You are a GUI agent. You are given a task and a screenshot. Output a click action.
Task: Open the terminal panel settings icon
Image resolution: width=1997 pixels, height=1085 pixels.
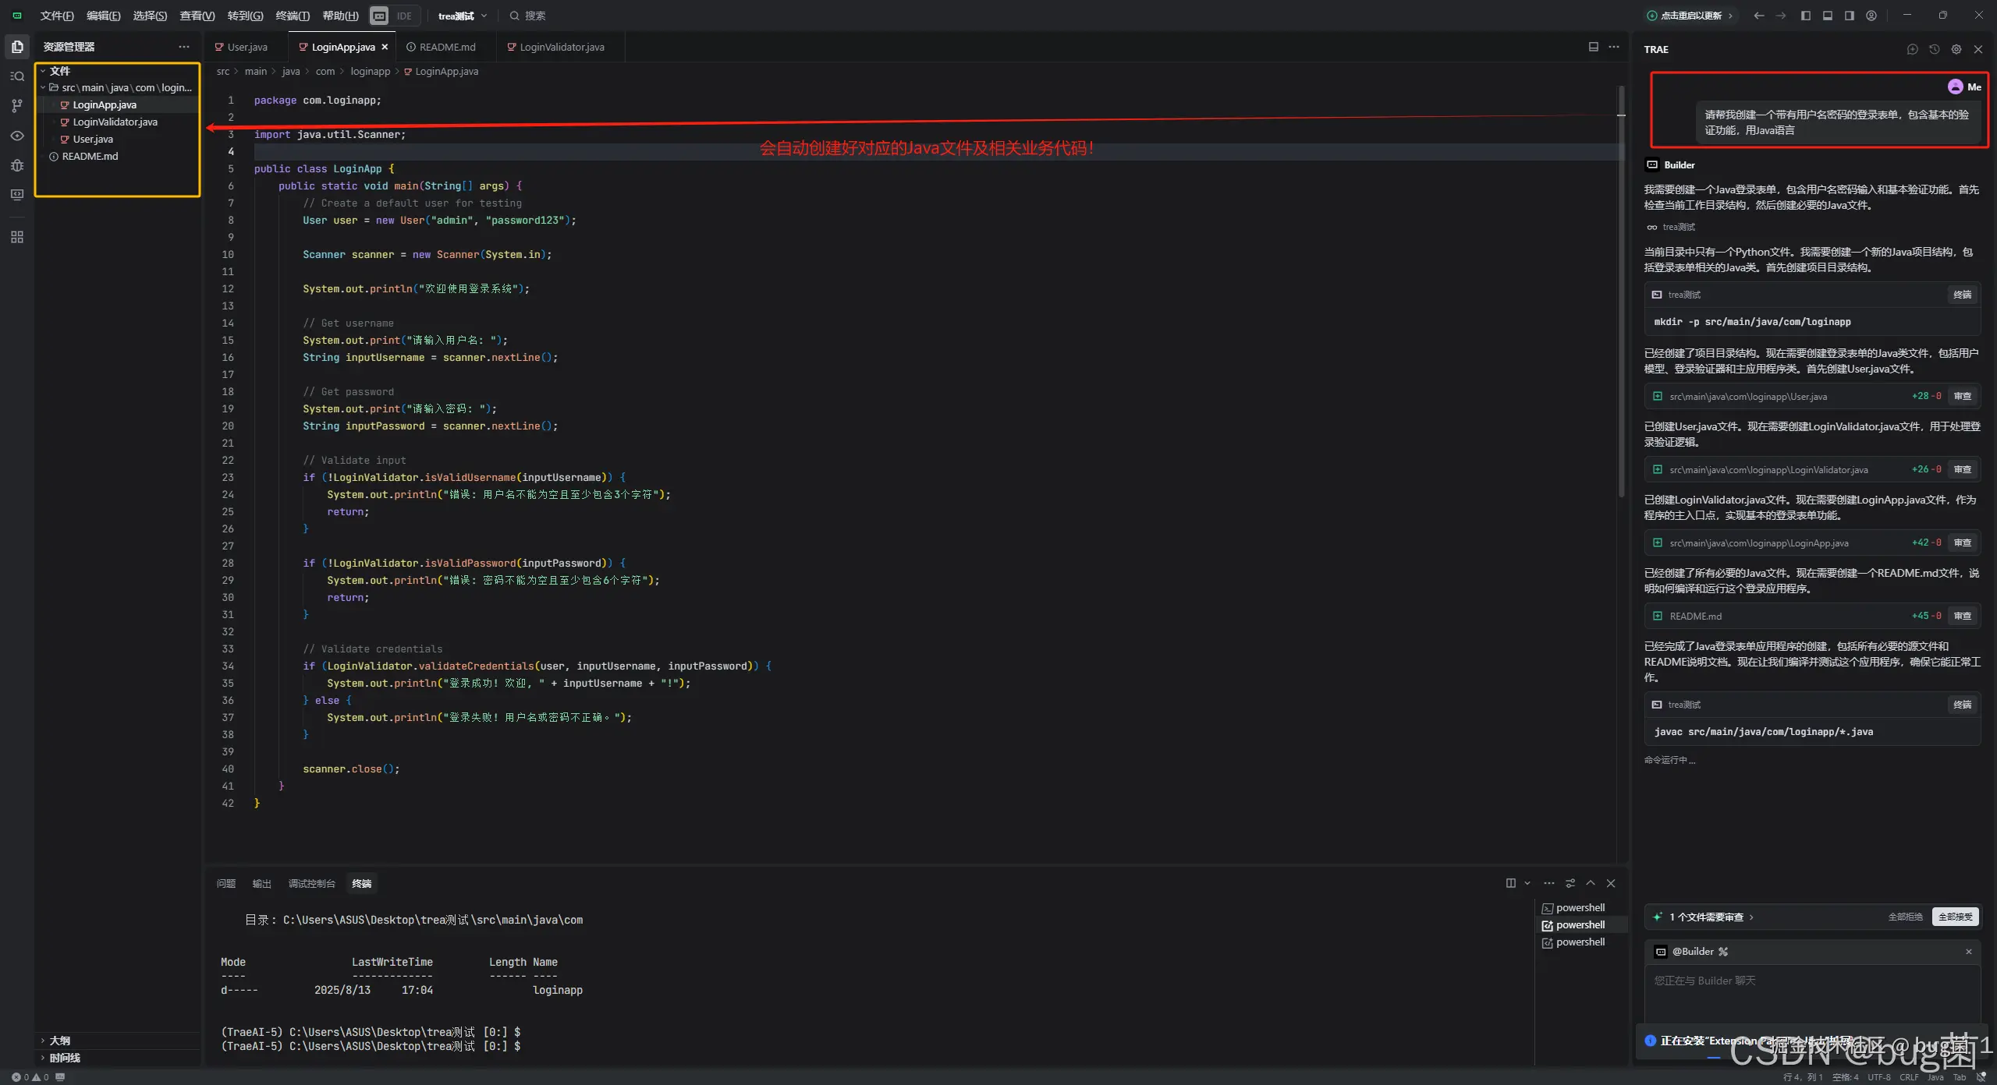click(1570, 883)
